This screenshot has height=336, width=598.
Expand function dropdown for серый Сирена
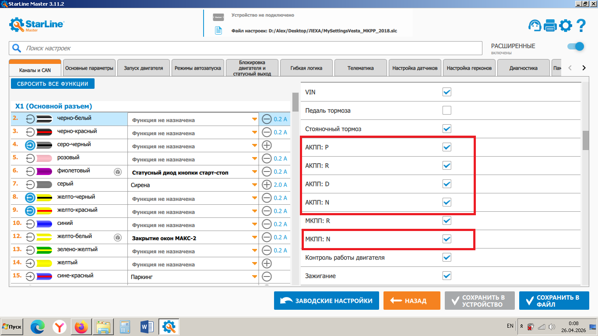pyautogui.click(x=254, y=185)
